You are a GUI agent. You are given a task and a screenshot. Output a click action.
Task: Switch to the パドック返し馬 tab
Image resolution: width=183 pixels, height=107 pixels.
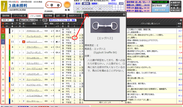coord(19,16)
